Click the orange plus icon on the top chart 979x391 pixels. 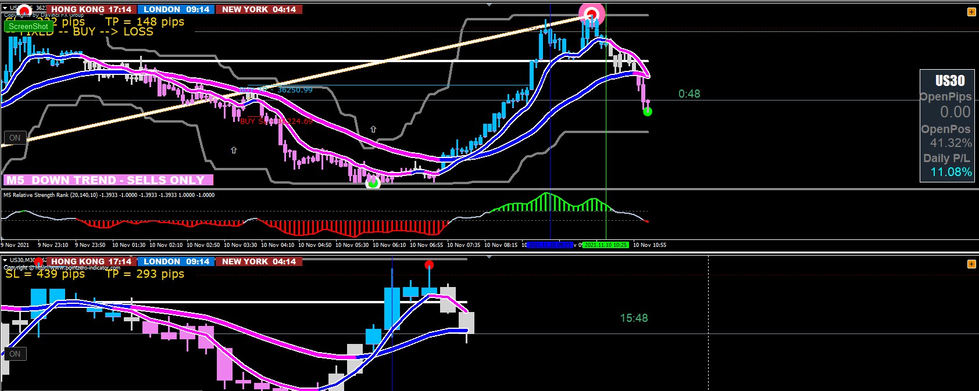pos(971,12)
